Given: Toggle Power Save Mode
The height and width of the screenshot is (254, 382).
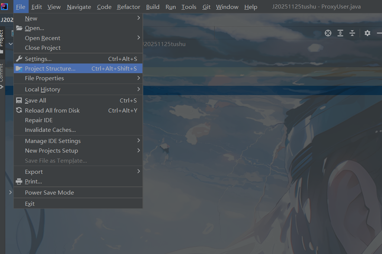Looking at the screenshot, I should pyautogui.click(x=78, y=192).
